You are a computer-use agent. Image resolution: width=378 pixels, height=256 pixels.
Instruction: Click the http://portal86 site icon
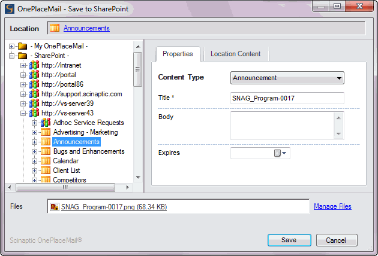click(34, 84)
